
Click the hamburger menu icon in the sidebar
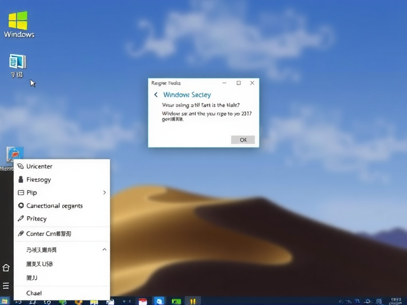click(x=6, y=285)
